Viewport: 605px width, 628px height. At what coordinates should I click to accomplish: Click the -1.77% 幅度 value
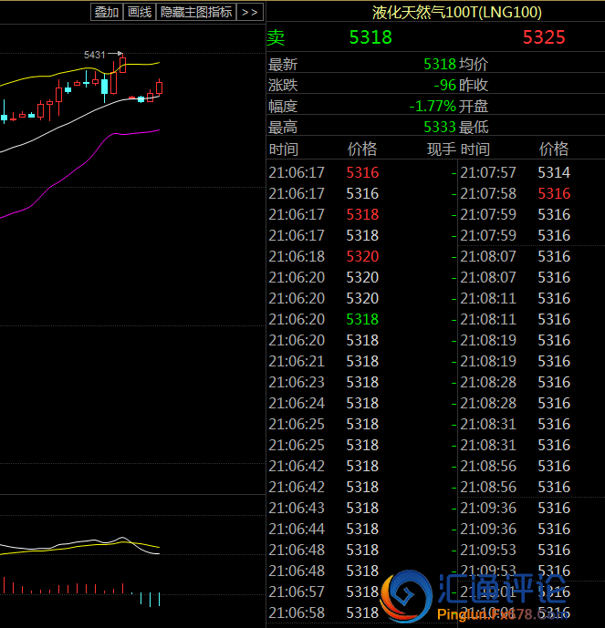[432, 106]
